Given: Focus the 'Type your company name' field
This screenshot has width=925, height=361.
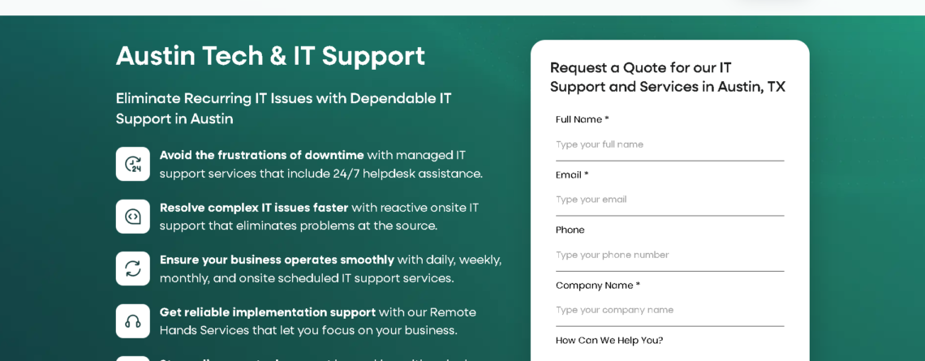Looking at the screenshot, I should [669, 310].
